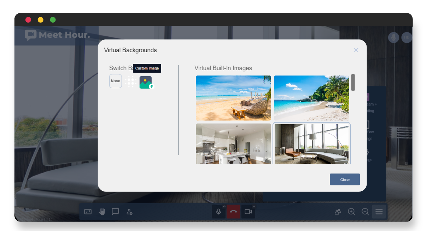
Task: Pick the tropical palm beach background
Action: 311,98
